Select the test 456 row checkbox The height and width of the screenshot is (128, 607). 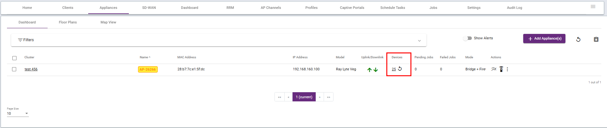(14, 69)
